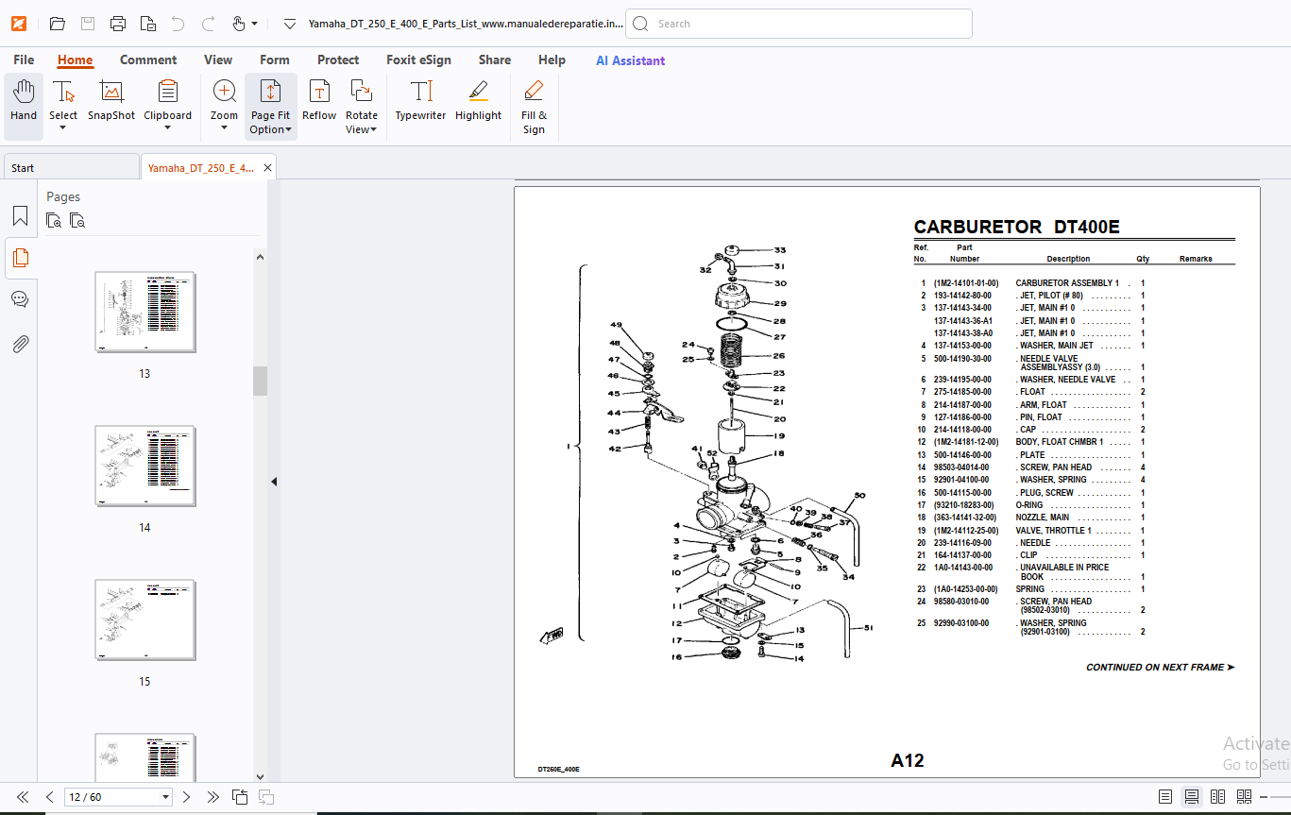Print the document via printer icon

118,24
